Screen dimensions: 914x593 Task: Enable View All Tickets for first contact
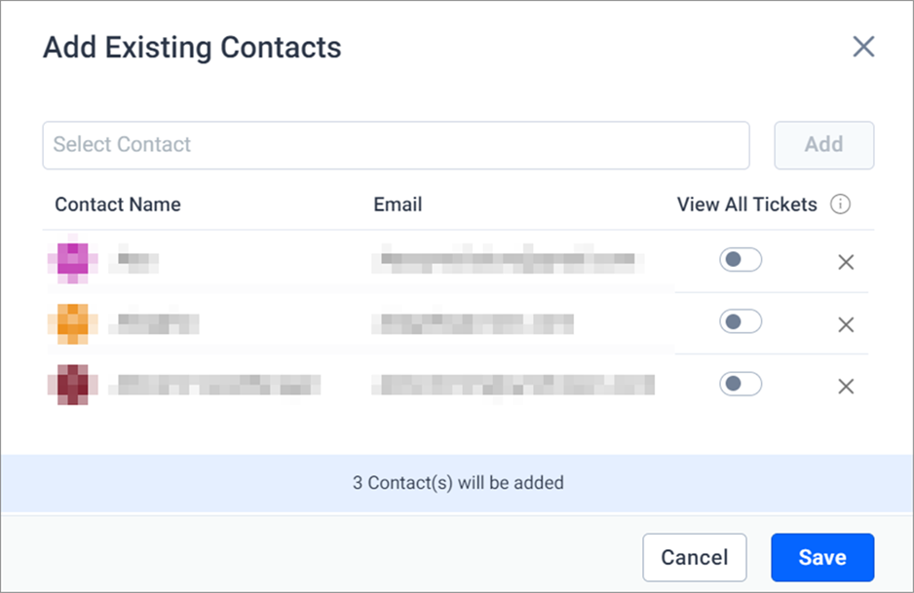pos(741,260)
